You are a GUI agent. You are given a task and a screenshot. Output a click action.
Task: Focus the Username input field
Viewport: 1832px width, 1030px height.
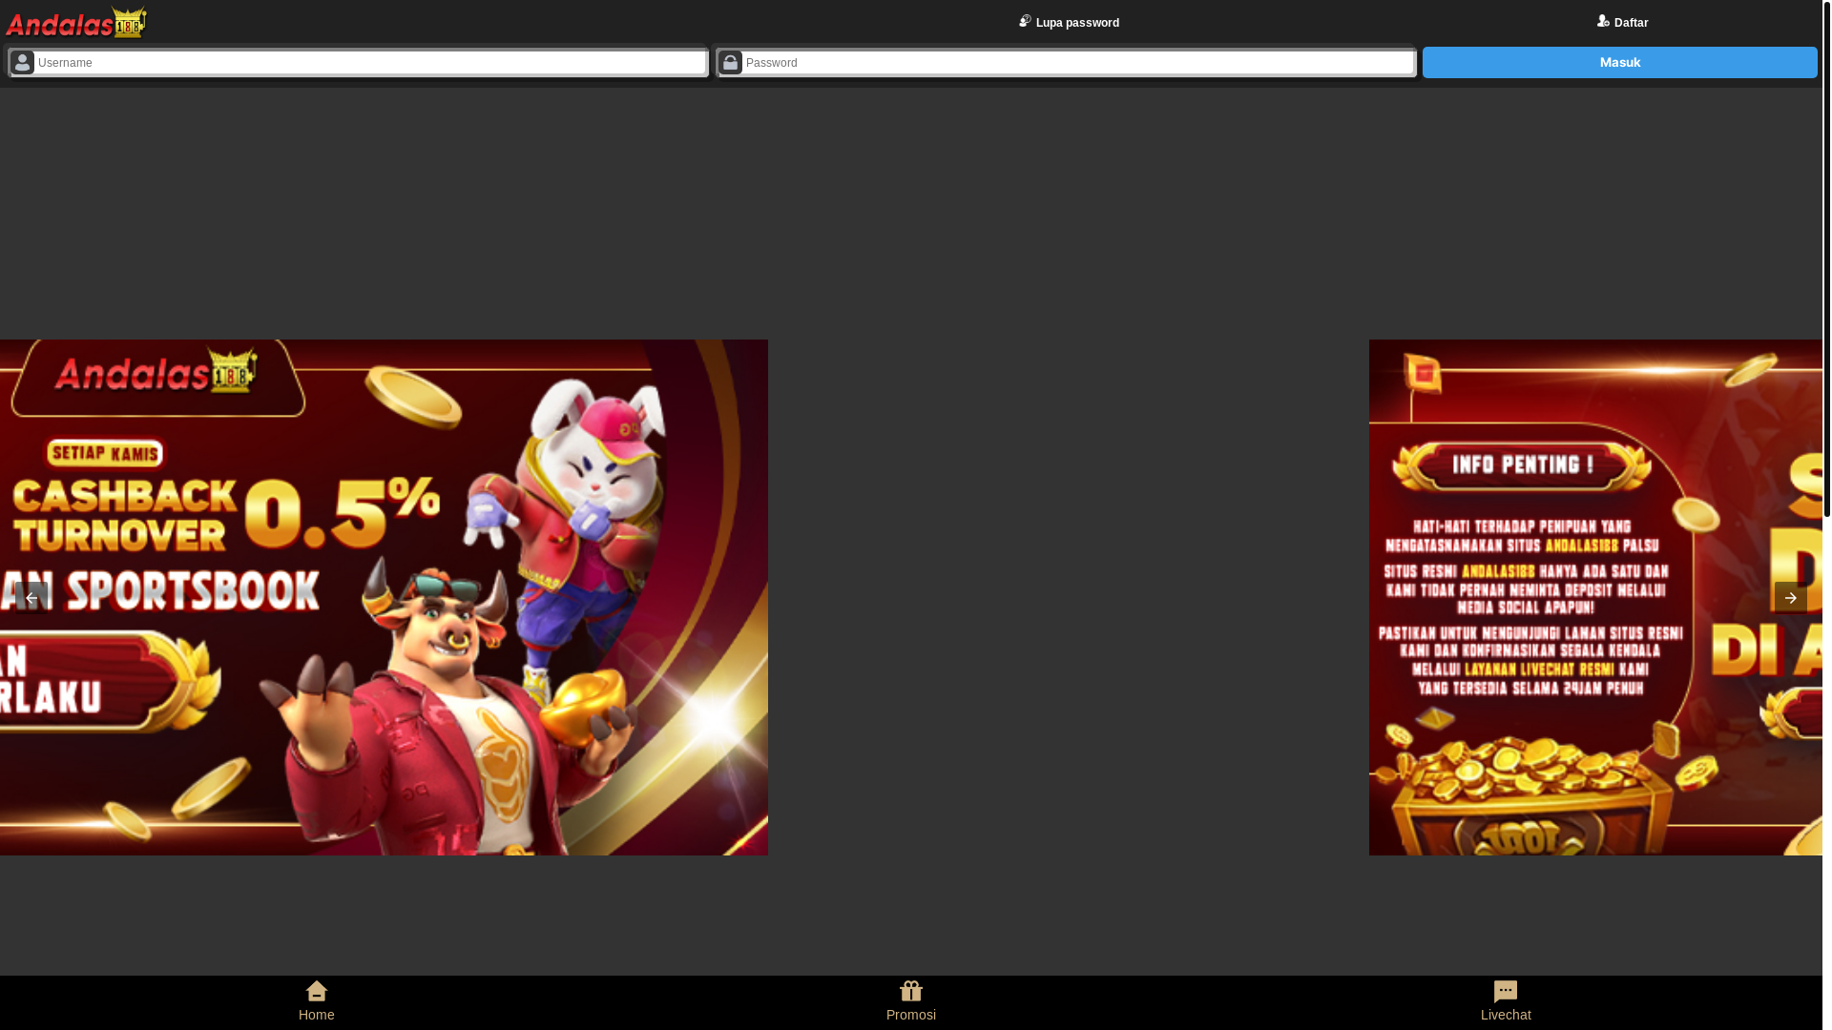(x=370, y=63)
